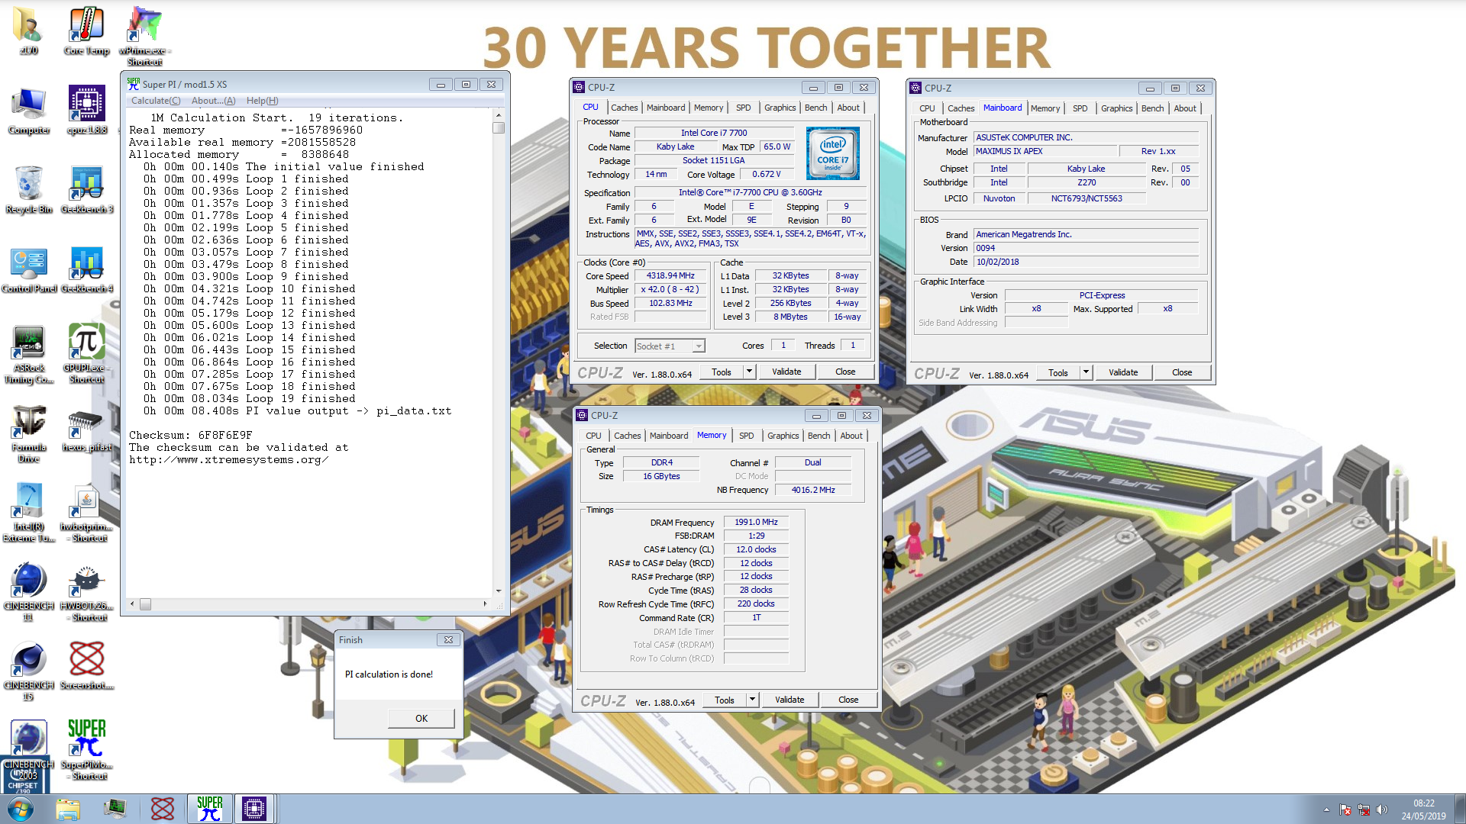Open Tools dropdown arrow in Mainboard window
1466x824 pixels.
coord(1086,372)
